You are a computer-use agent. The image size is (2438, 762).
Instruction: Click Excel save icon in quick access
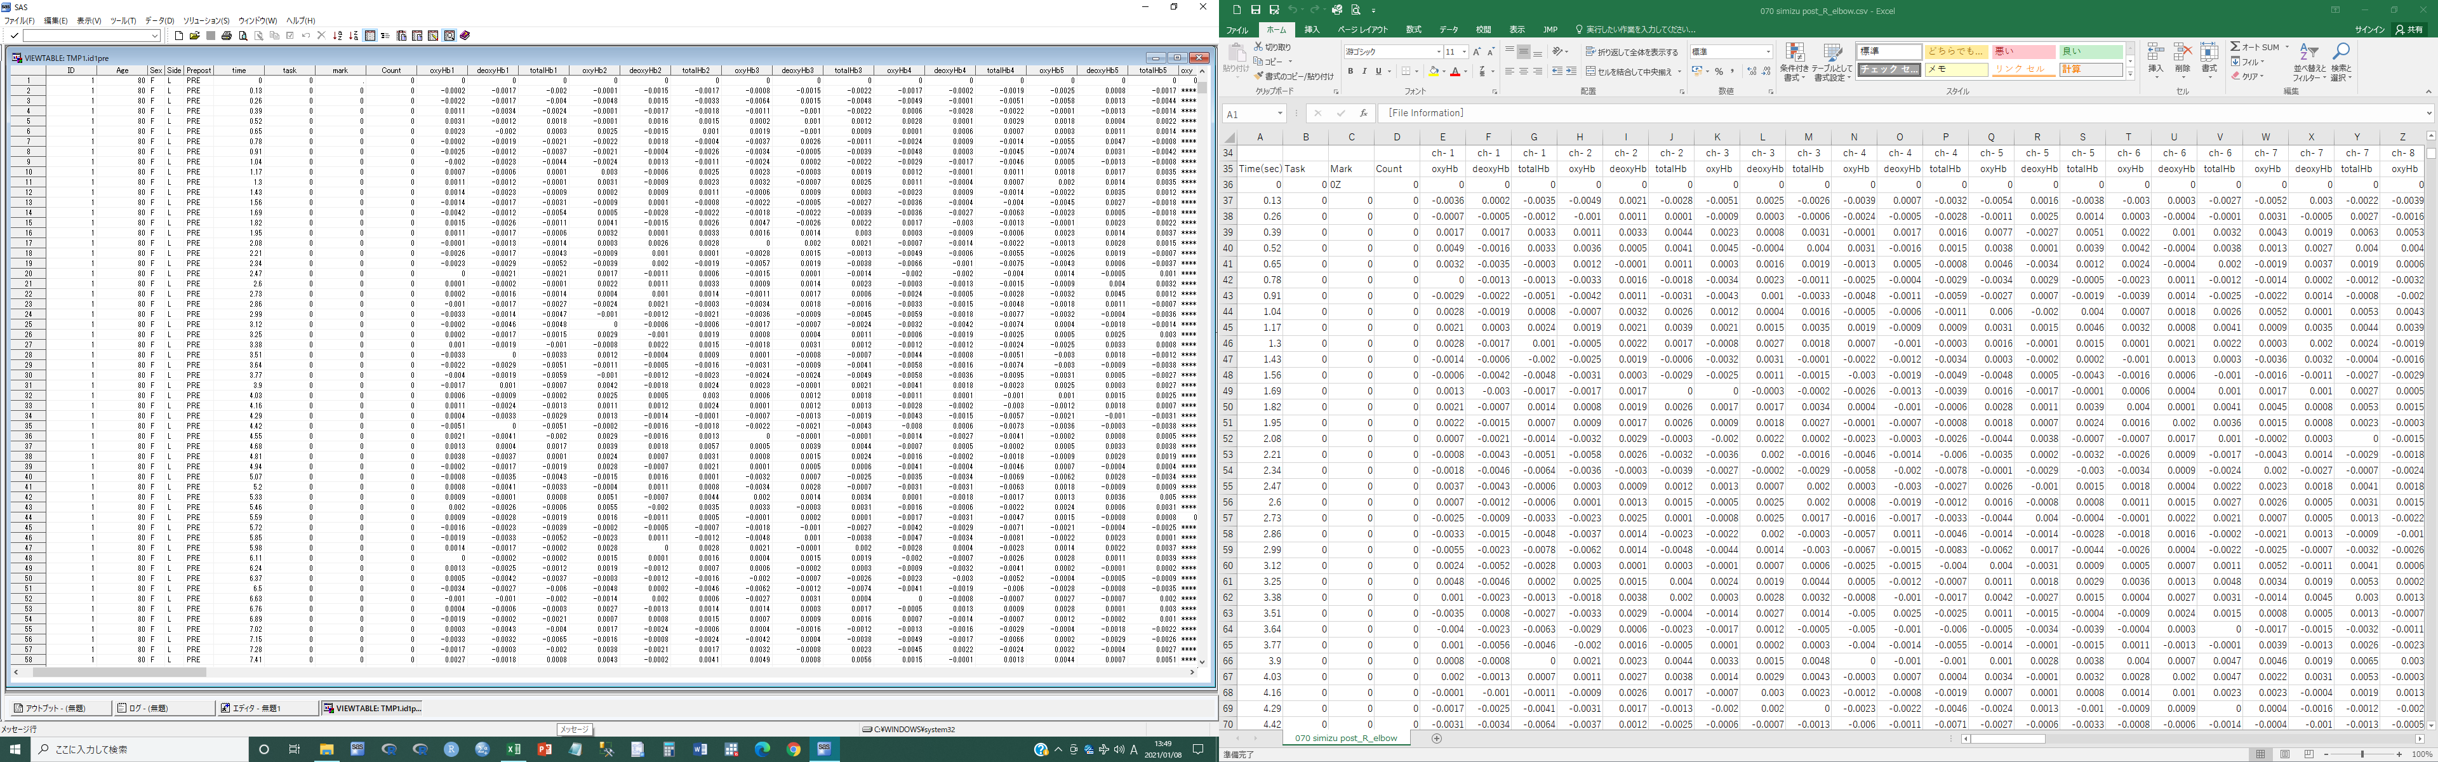click(1255, 10)
